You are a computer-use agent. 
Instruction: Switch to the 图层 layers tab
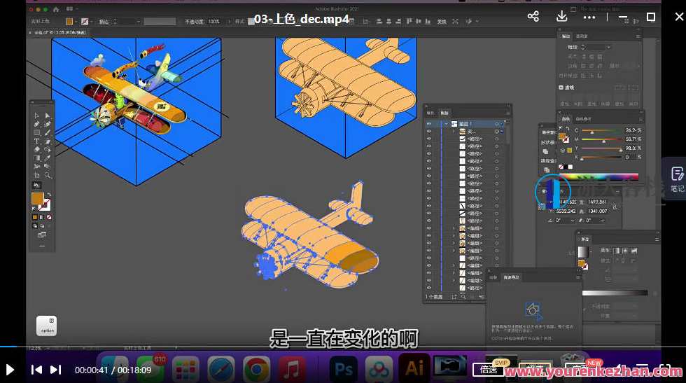point(445,112)
